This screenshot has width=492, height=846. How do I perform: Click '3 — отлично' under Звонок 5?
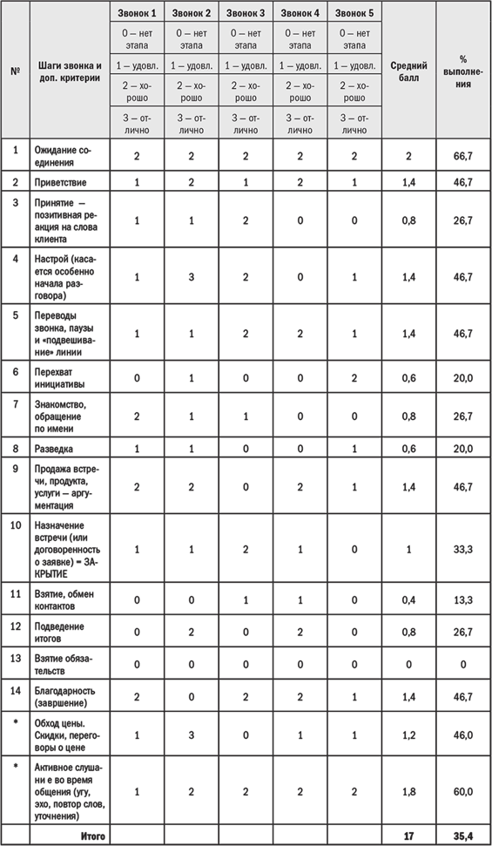point(354,124)
